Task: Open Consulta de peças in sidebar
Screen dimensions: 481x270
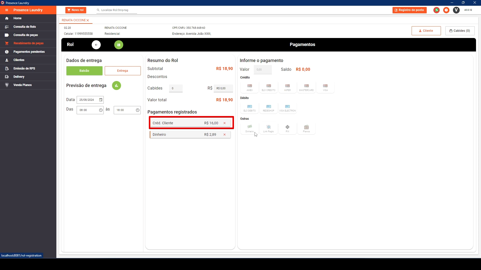Action: (28, 35)
